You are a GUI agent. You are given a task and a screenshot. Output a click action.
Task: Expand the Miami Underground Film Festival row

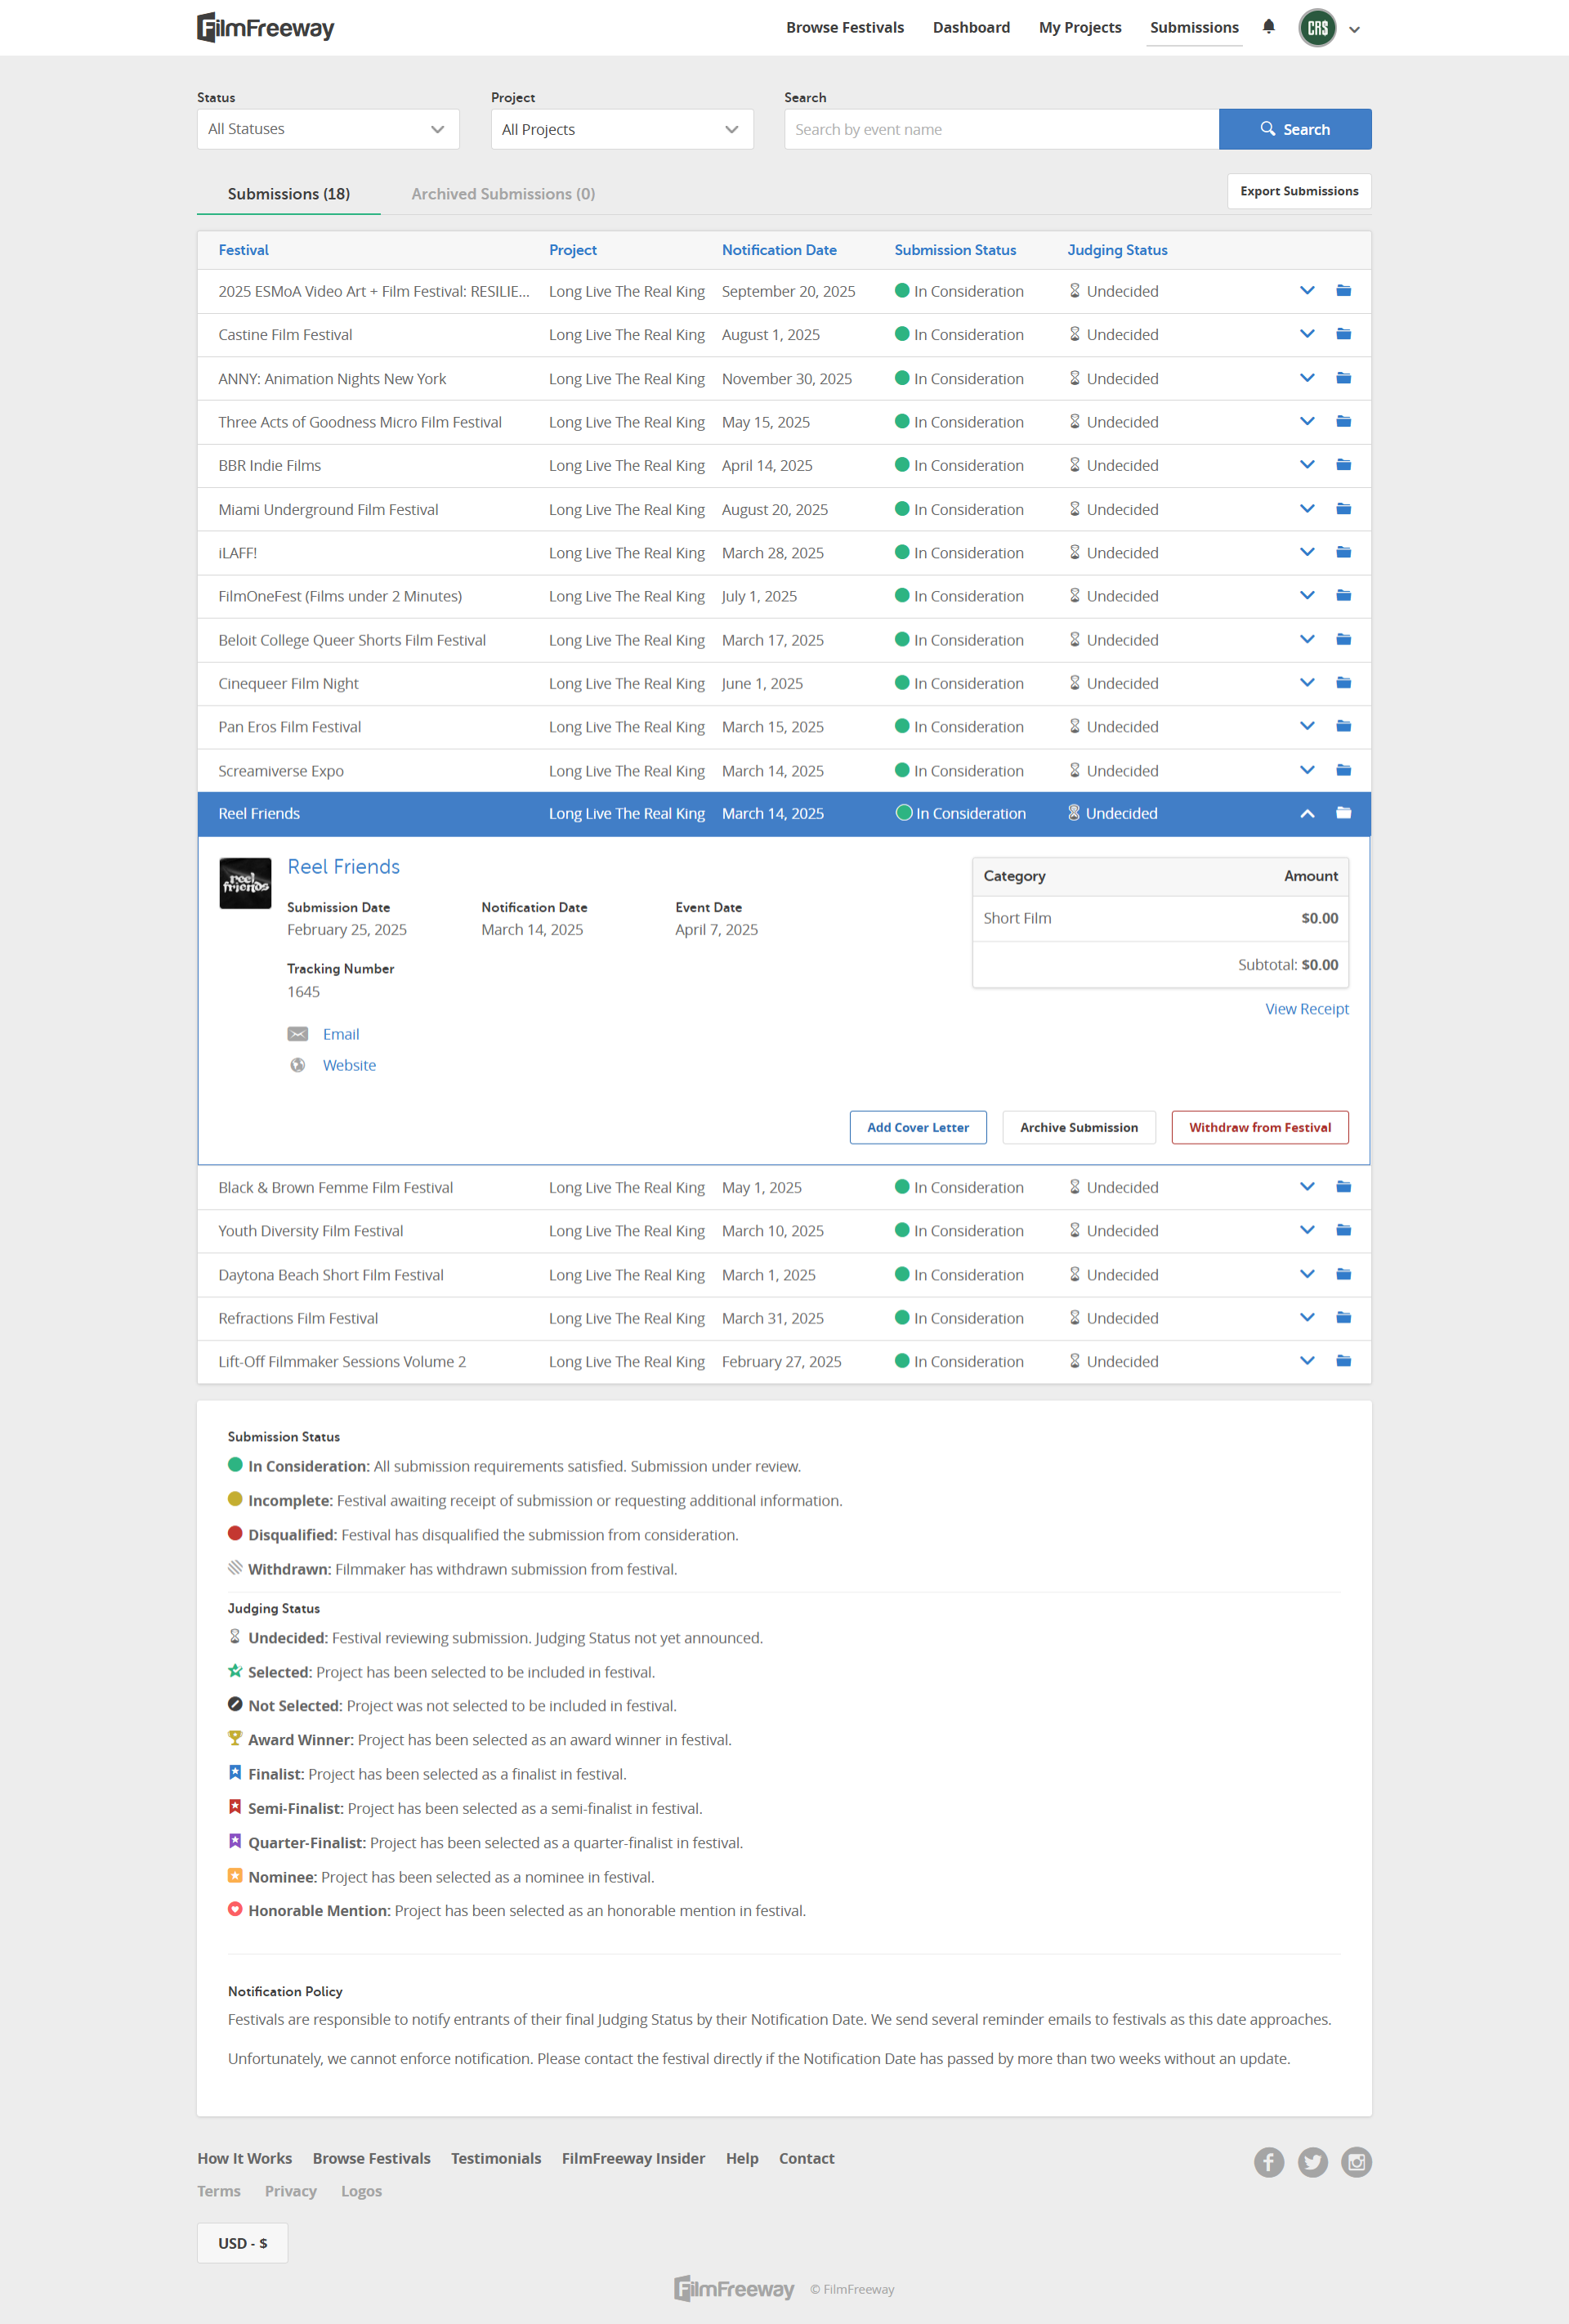1306,509
